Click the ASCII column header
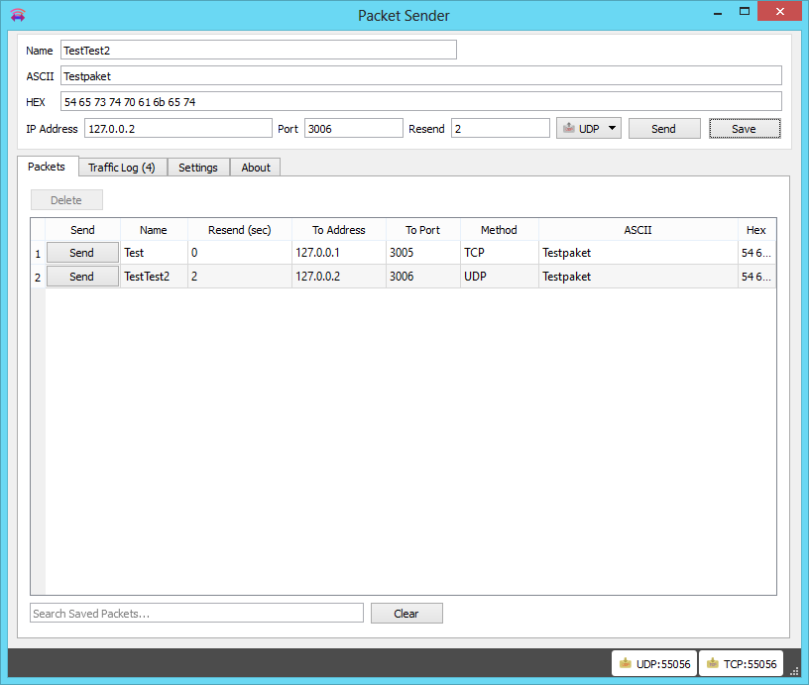Image resolution: width=809 pixels, height=685 pixels. pyautogui.click(x=638, y=230)
